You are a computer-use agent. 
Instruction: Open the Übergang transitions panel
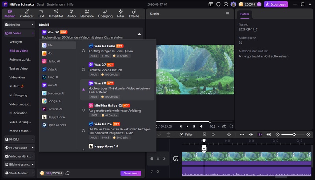[x=105, y=14]
